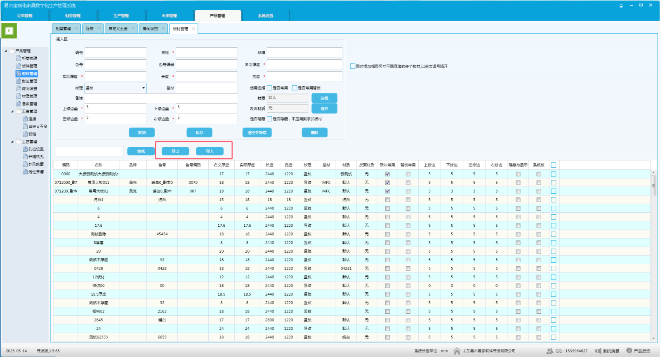Viewport: 660px width, 357px height.
Task: Open 柜类管理 in the sidebar tree
Action: click(x=29, y=58)
